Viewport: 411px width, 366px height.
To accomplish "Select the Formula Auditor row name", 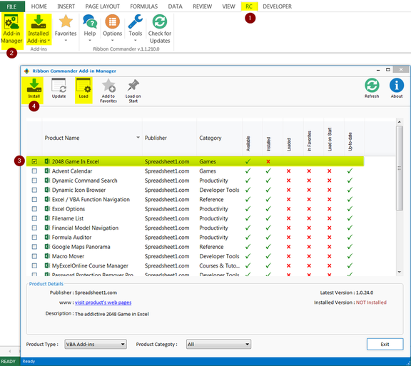I will pyautogui.click(x=71, y=238).
